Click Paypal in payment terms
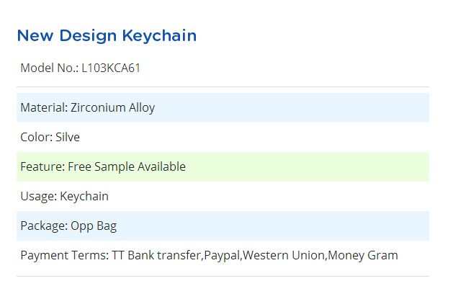Viewport: 471px width, 281px height. tap(222, 255)
